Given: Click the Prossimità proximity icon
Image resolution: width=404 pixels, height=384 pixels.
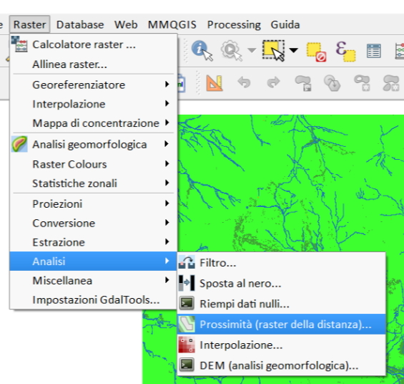Looking at the screenshot, I should click(x=187, y=324).
